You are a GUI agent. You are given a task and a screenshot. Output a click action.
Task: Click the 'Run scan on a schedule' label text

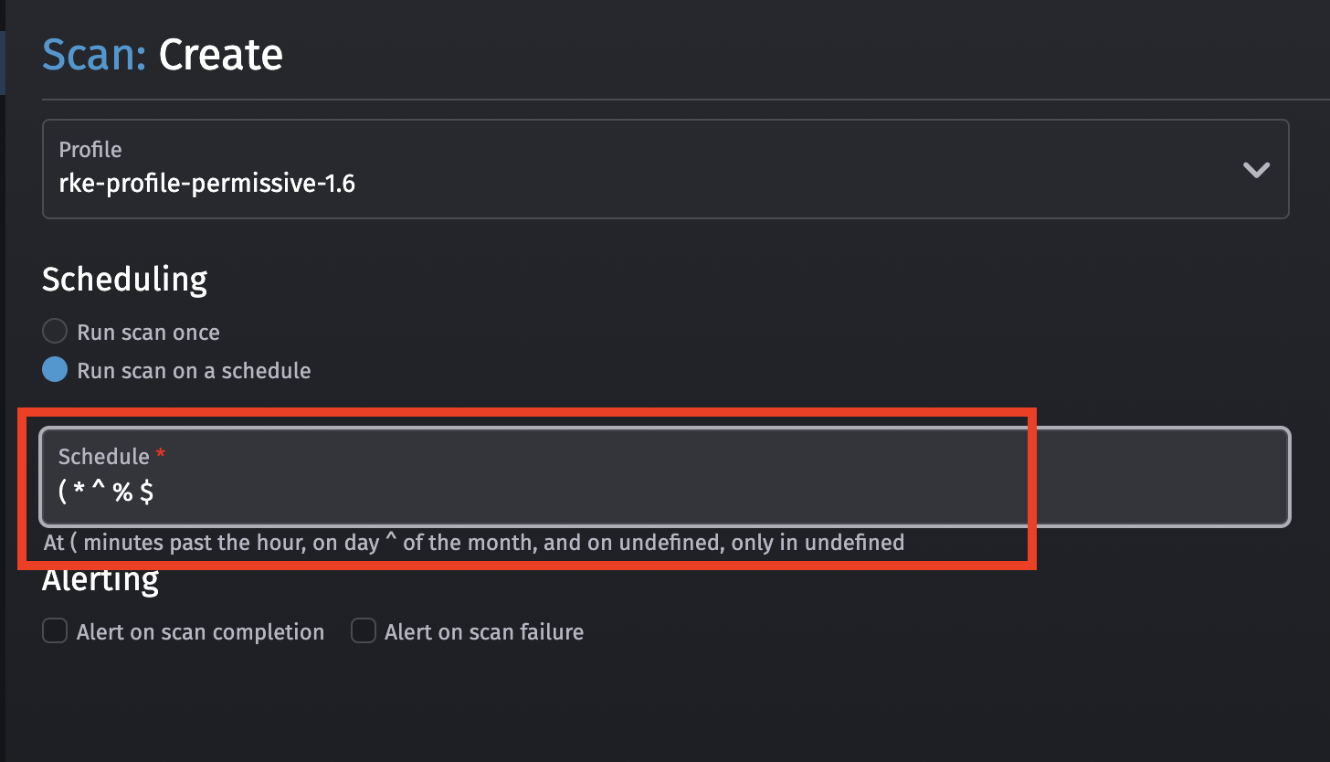point(194,370)
